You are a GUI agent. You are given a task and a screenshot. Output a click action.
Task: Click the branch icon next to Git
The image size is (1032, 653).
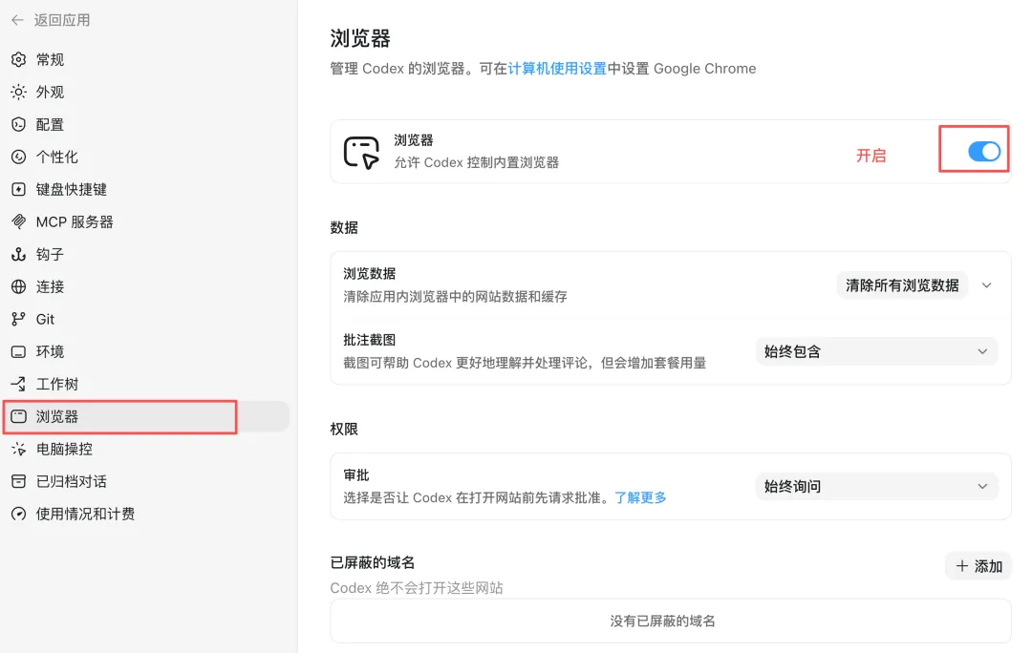[x=18, y=319]
